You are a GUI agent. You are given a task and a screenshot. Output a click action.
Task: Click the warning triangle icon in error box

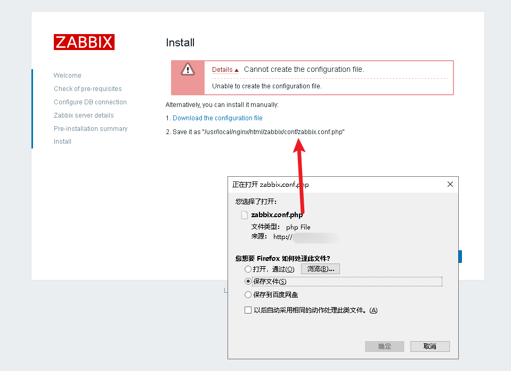click(188, 69)
